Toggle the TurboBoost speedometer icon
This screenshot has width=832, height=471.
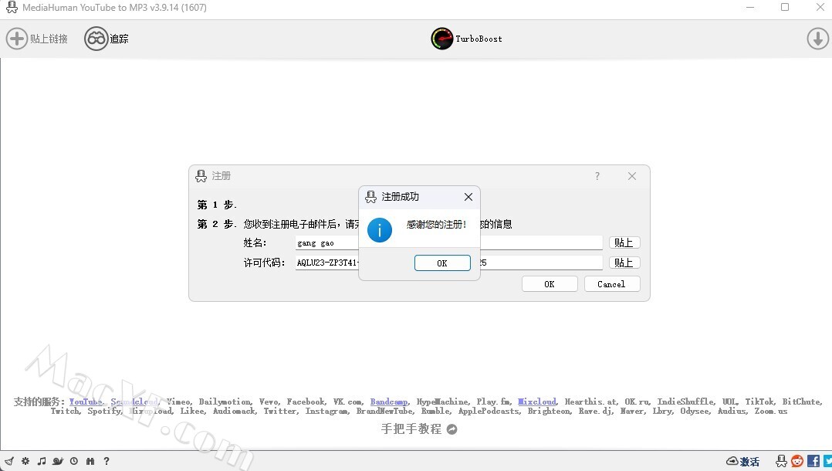coord(442,39)
